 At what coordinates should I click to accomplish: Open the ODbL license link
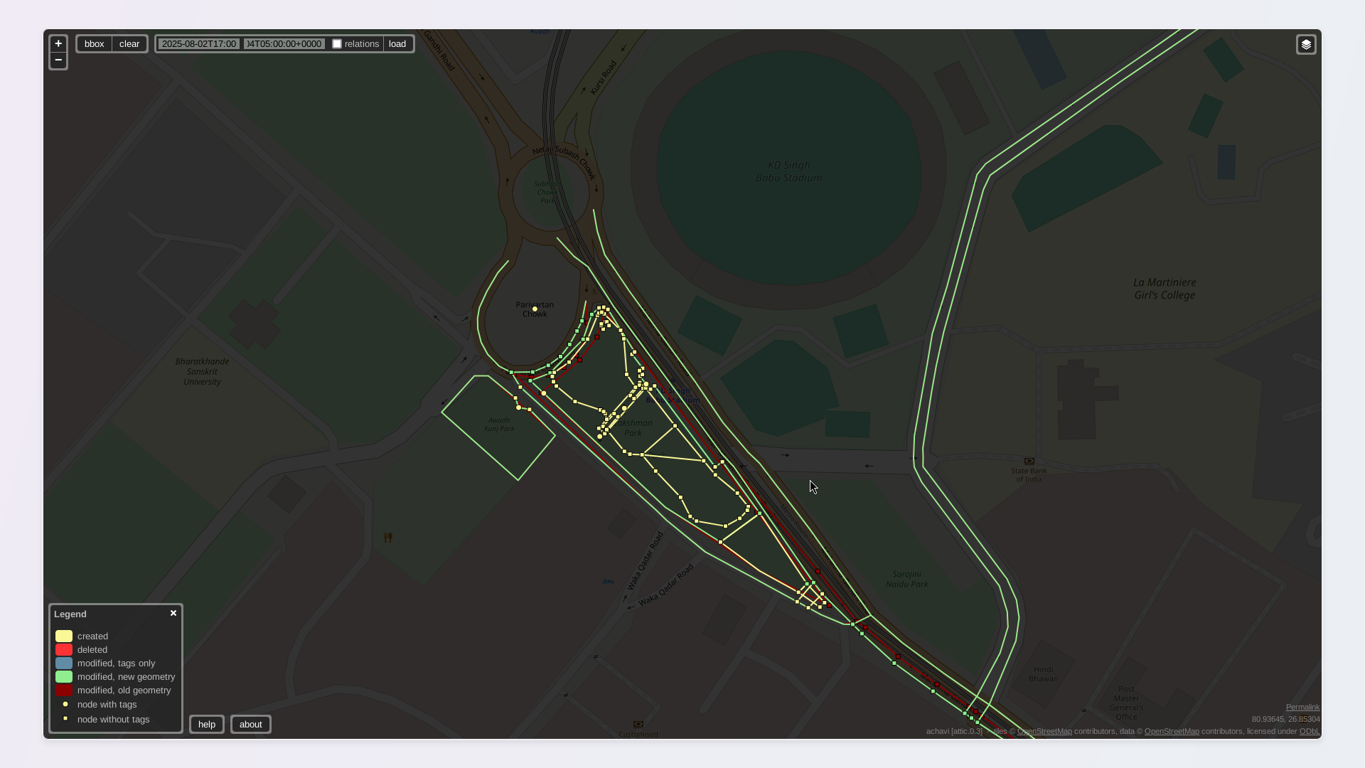[x=1310, y=731]
